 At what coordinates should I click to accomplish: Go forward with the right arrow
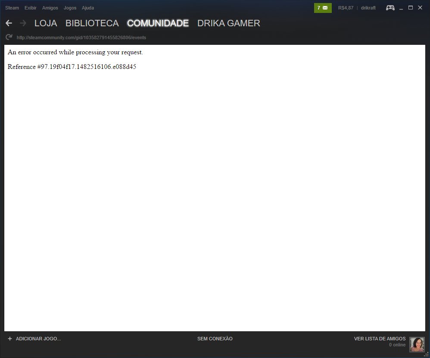pyautogui.click(x=23, y=23)
